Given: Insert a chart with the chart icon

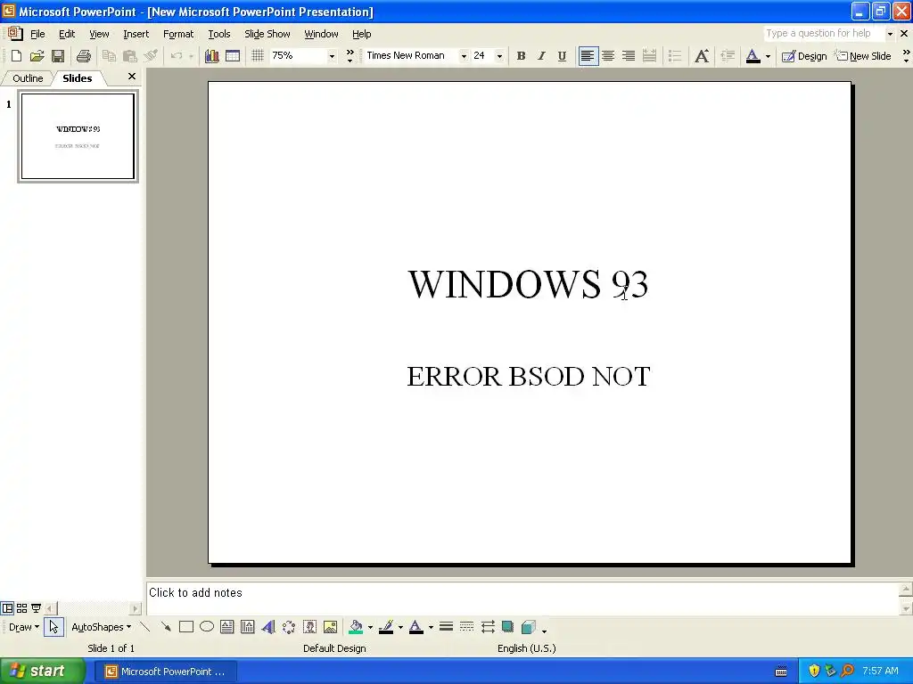Looking at the screenshot, I should point(211,56).
